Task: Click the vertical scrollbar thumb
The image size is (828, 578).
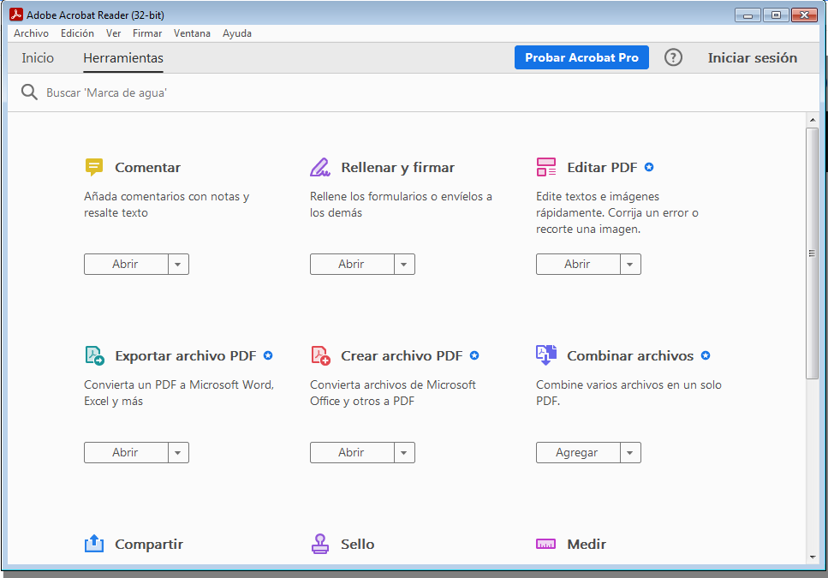Action: (812, 253)
